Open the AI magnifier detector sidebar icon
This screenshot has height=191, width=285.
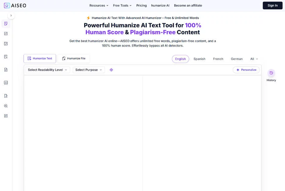6,106
